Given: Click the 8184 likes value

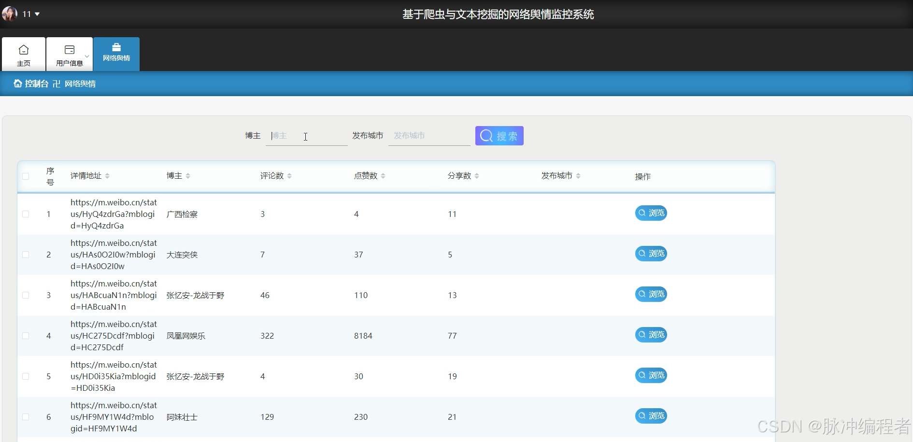Looking at the screenshot, I should 363,336.
